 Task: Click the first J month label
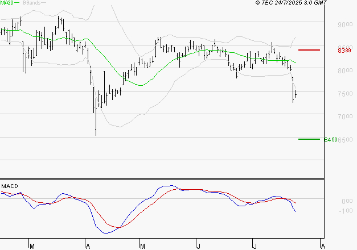coord(199,247)
